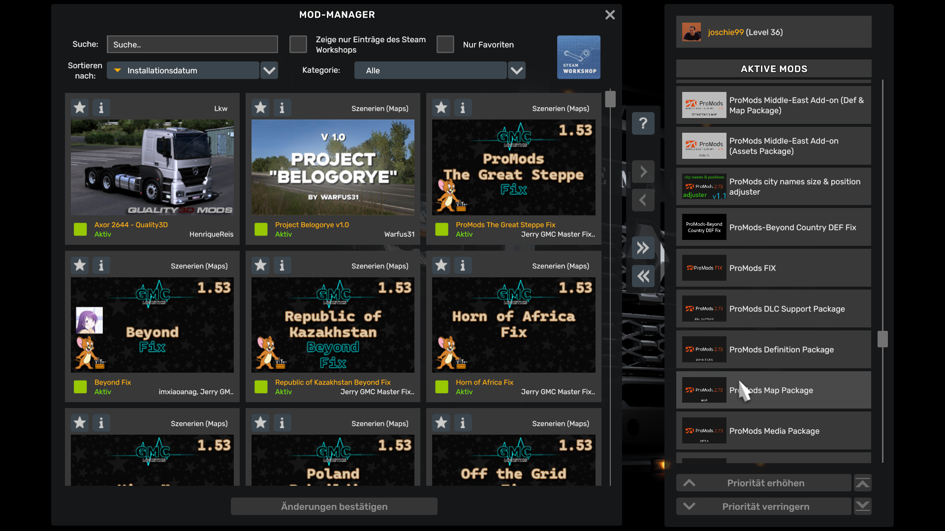The height and width of the screenshot is (531, 945).
Task: Activate selected mod with single right arrow
Action: point(643,172)
